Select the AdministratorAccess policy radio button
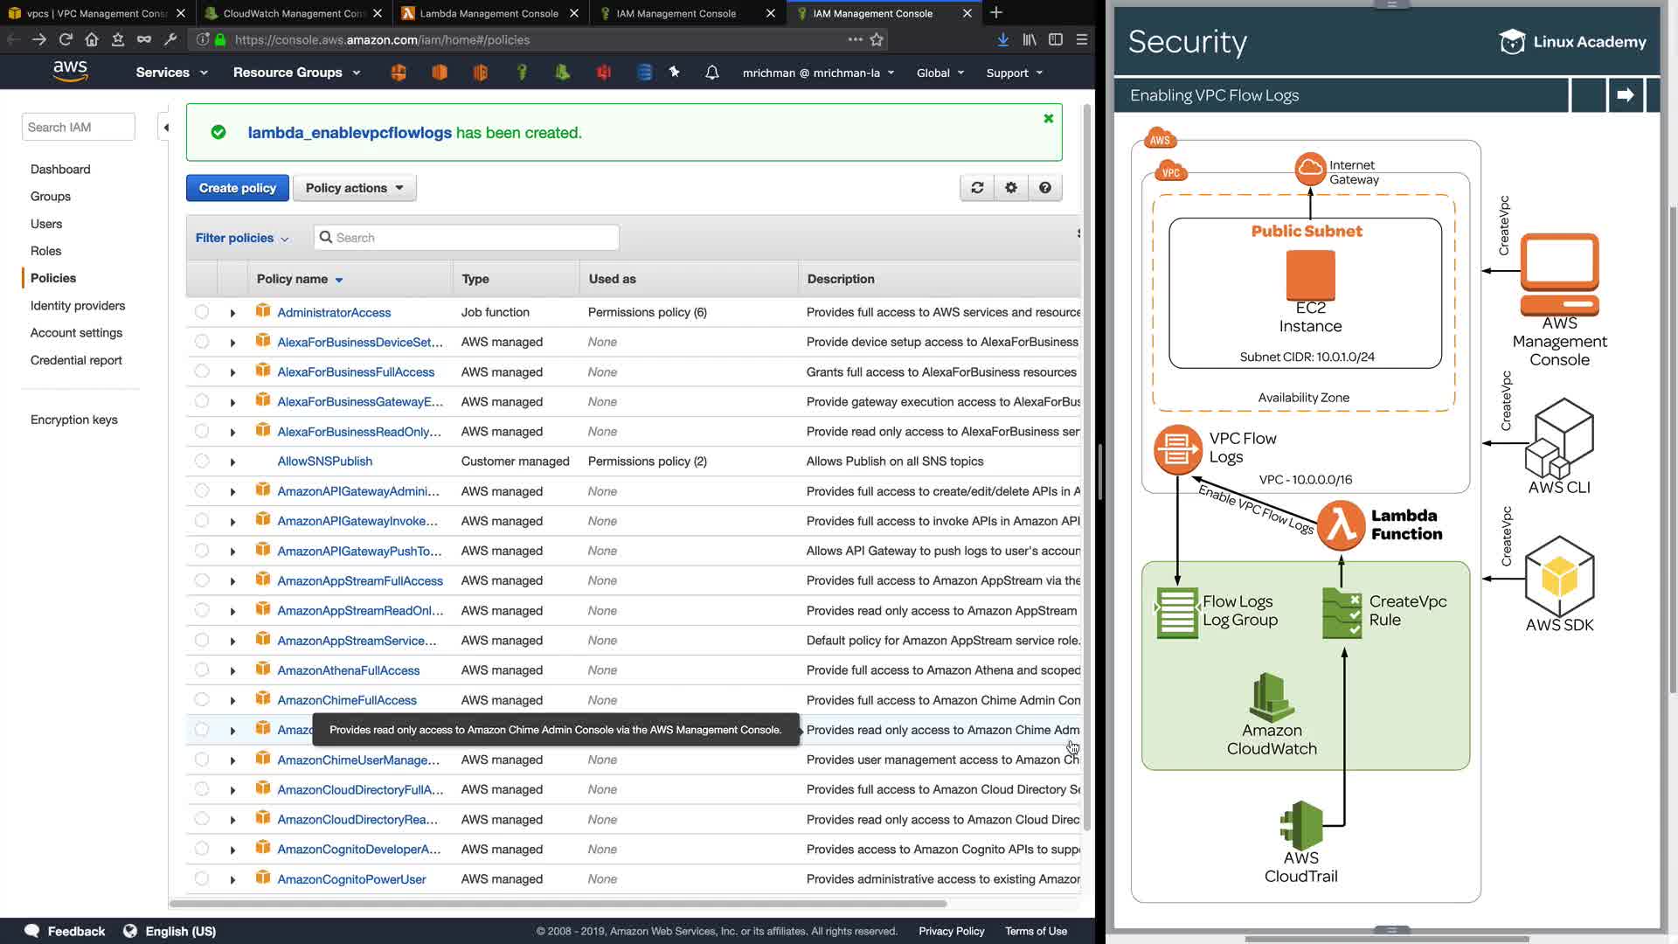Screen dimensions: 1678x944 [202, 312]
